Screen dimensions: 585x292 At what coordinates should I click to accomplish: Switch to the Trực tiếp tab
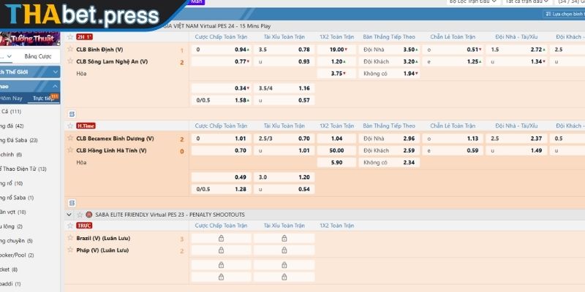click(x=45, y=97)
